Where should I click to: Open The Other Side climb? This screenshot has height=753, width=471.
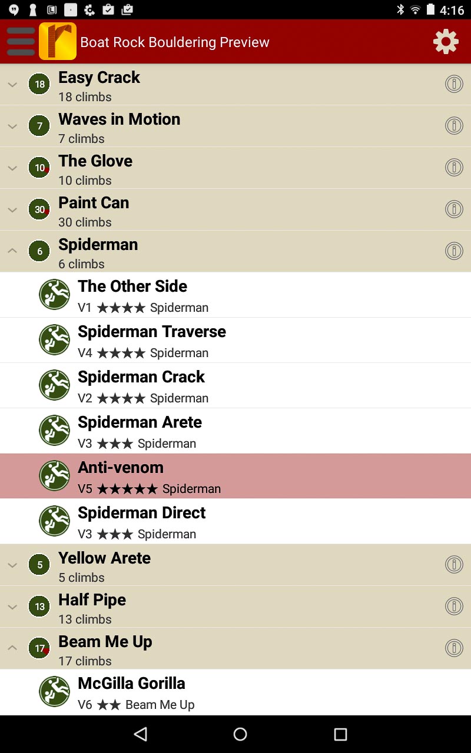pyautogui.click(x=235, y=295)
